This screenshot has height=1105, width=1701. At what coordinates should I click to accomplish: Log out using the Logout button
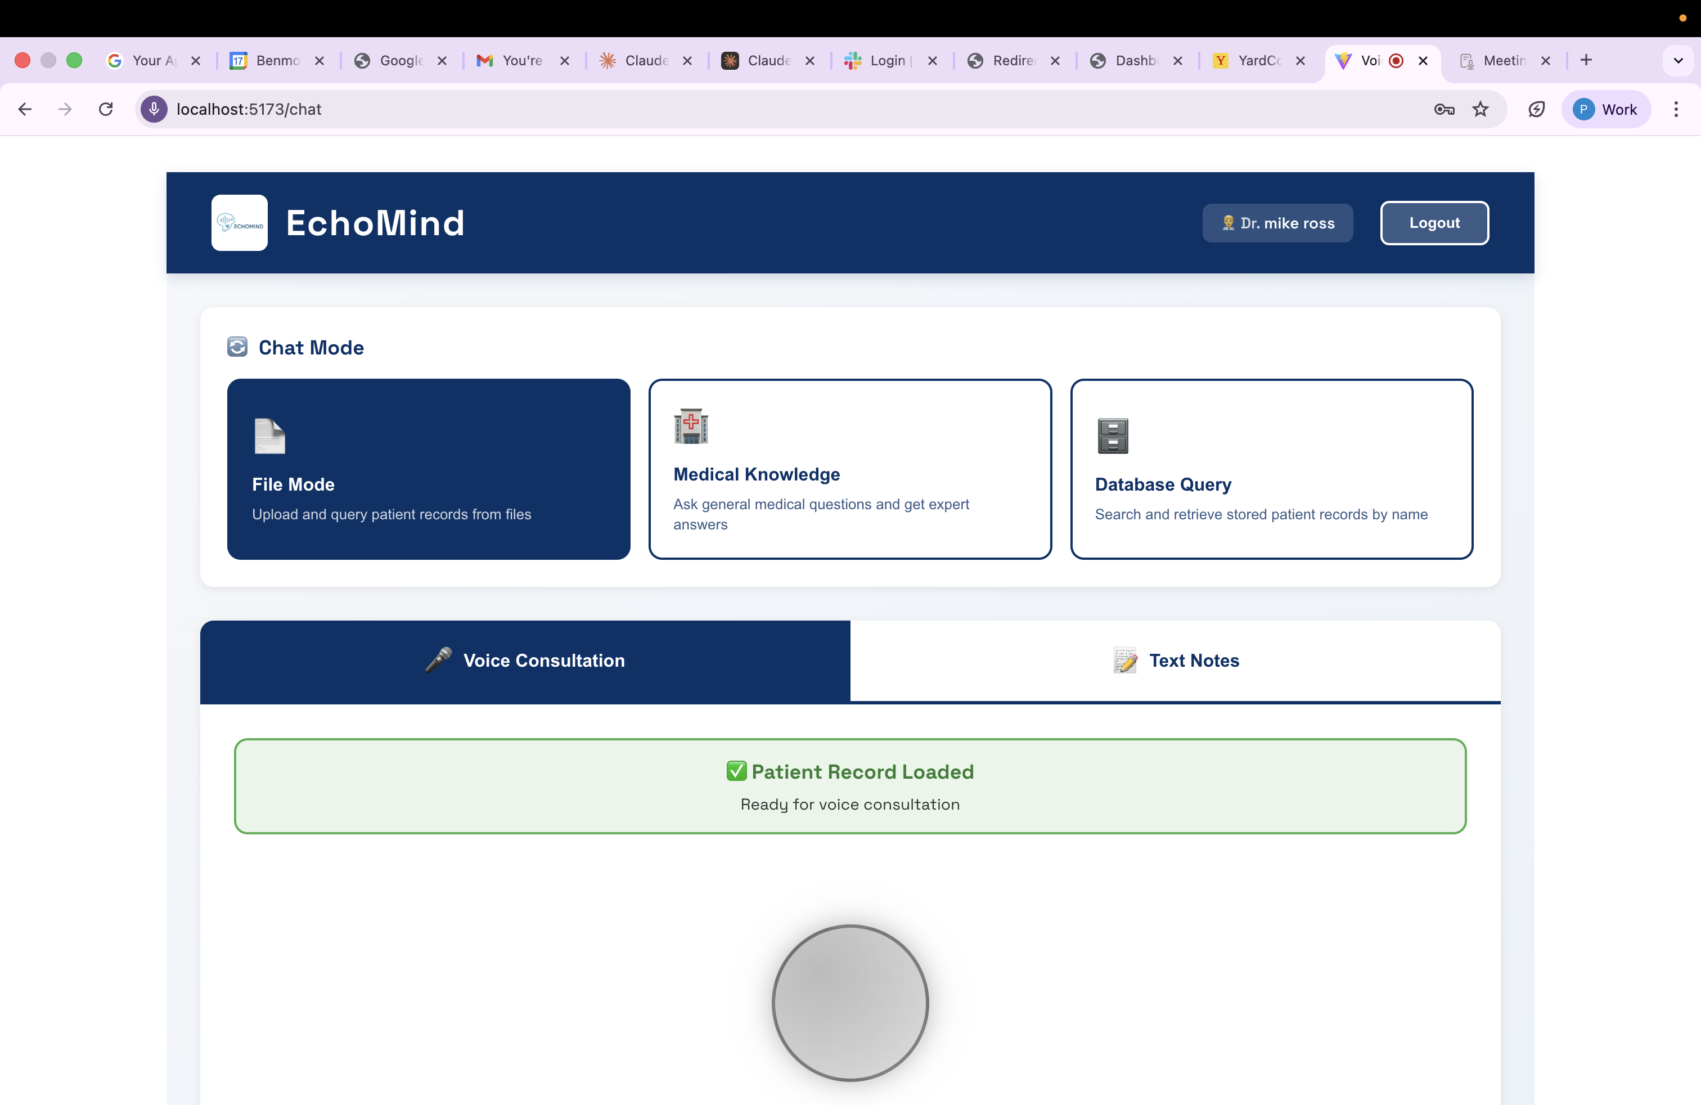pyautogui.click(x=1434, y=223)
